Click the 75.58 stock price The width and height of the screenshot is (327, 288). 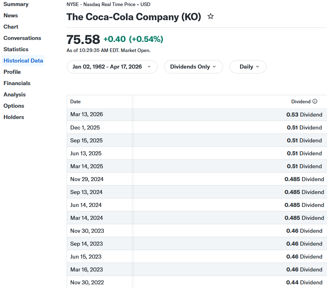[83, 40]
